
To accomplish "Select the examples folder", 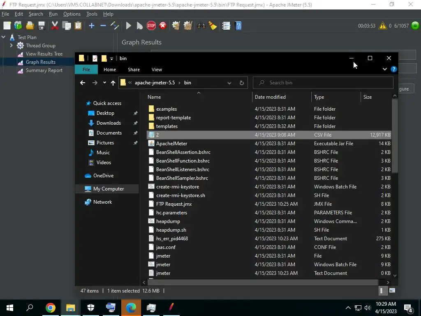I will [269, 109].
